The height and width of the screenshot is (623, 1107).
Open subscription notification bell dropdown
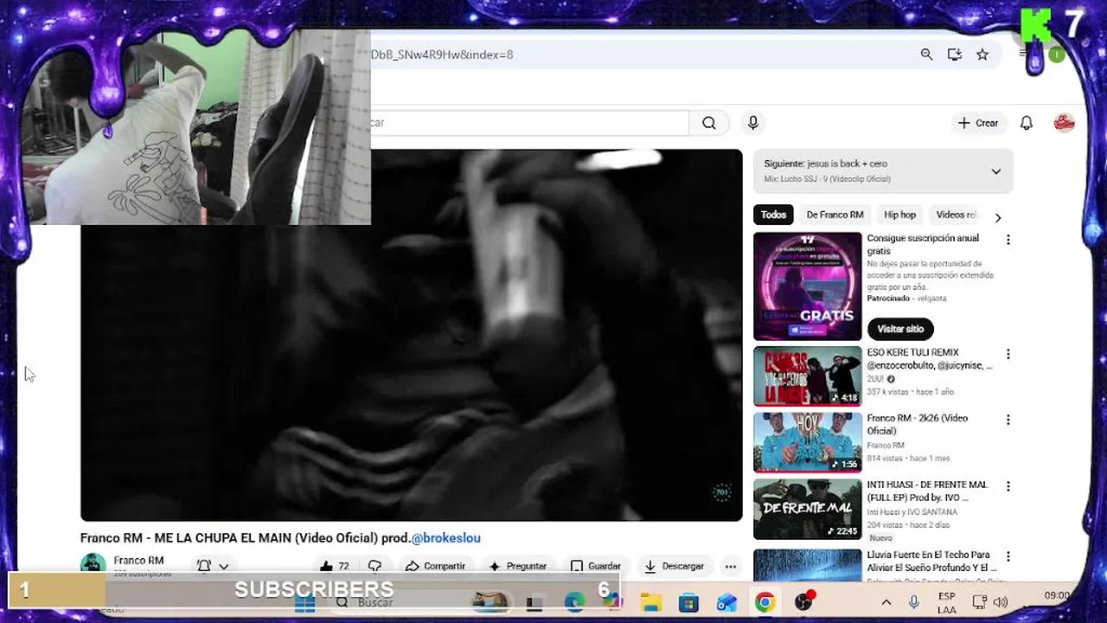tap(212, 566)
